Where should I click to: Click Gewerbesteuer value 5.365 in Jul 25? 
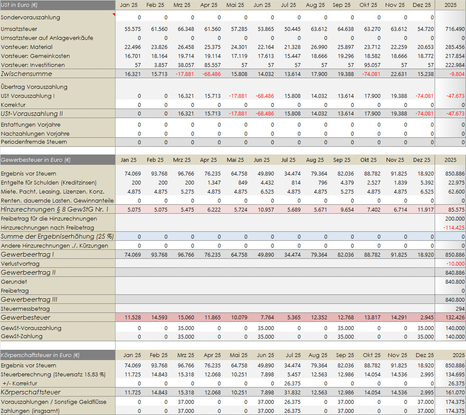click(294, 318)
